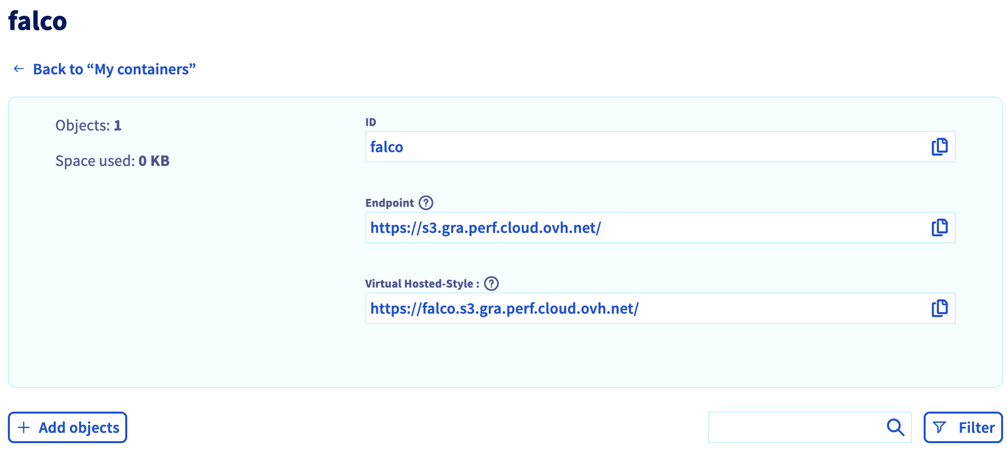Copy the container ID to clipboard
The width and height of the screenshot is (1007, 452).
point(939,146)
